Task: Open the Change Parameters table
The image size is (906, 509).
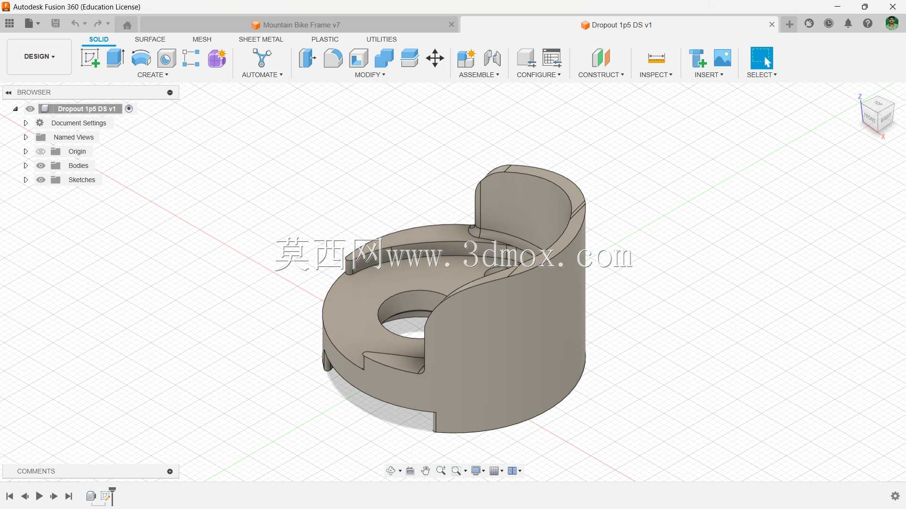Action: [552, 58]
